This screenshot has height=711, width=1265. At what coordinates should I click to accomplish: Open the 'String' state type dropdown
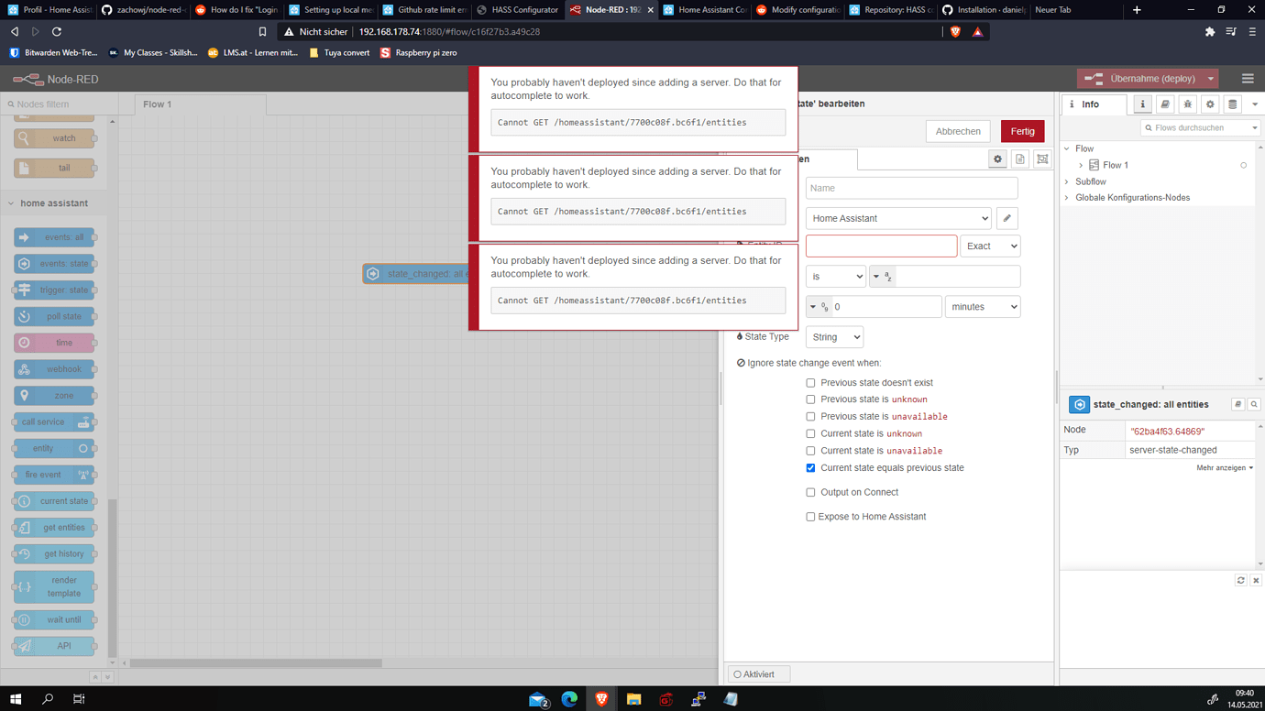click(833, 336)
